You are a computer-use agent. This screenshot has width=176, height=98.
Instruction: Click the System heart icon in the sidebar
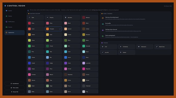click(x=6, y=11)
